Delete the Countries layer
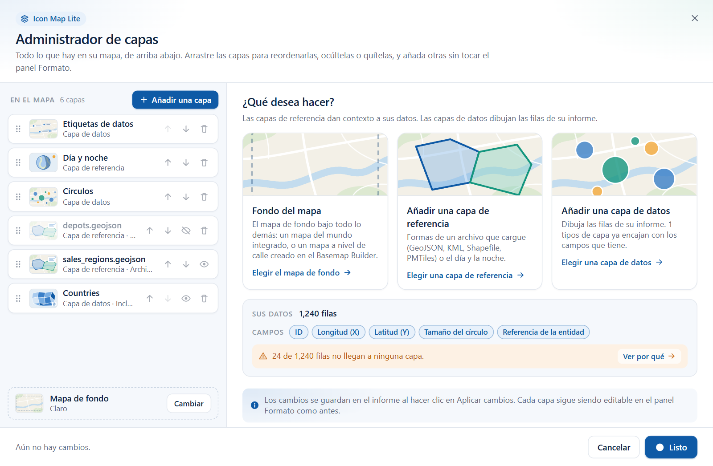This screenshot has width=713, height=466. [x=204, y=298]
